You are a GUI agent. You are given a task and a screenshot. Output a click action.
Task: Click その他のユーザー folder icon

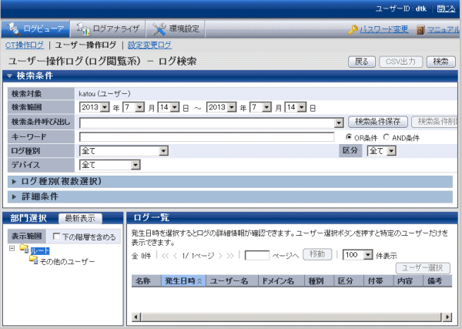tap(34, 260)
